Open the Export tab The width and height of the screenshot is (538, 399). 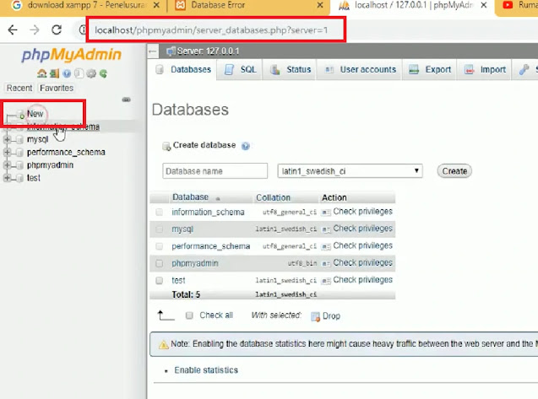click(430, 69)
